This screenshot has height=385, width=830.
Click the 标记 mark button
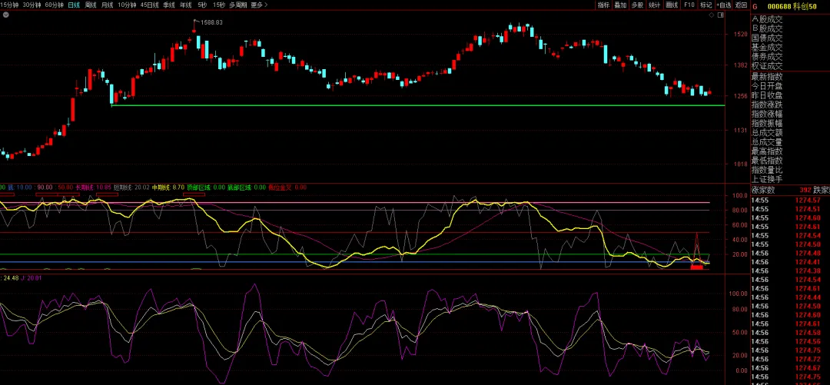[x=705, y=5]
